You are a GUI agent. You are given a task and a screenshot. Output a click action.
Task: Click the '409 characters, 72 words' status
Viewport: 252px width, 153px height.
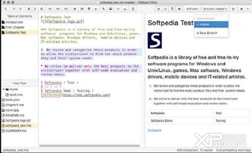(194, 150)
